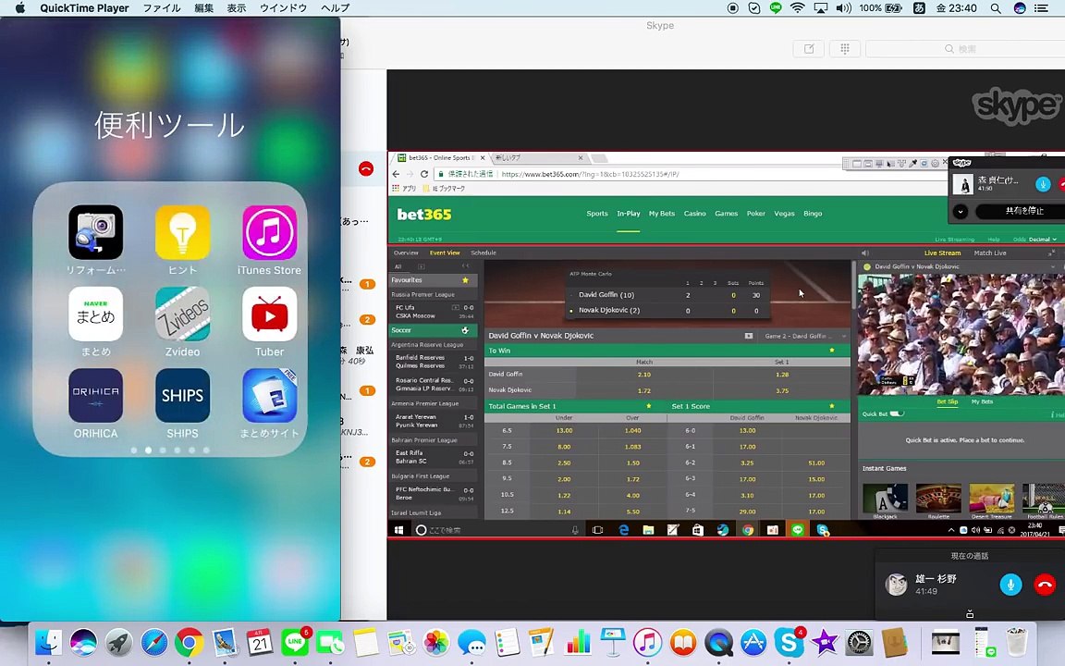Open the ヒント lightbulb app

click(x=183, y=232)
